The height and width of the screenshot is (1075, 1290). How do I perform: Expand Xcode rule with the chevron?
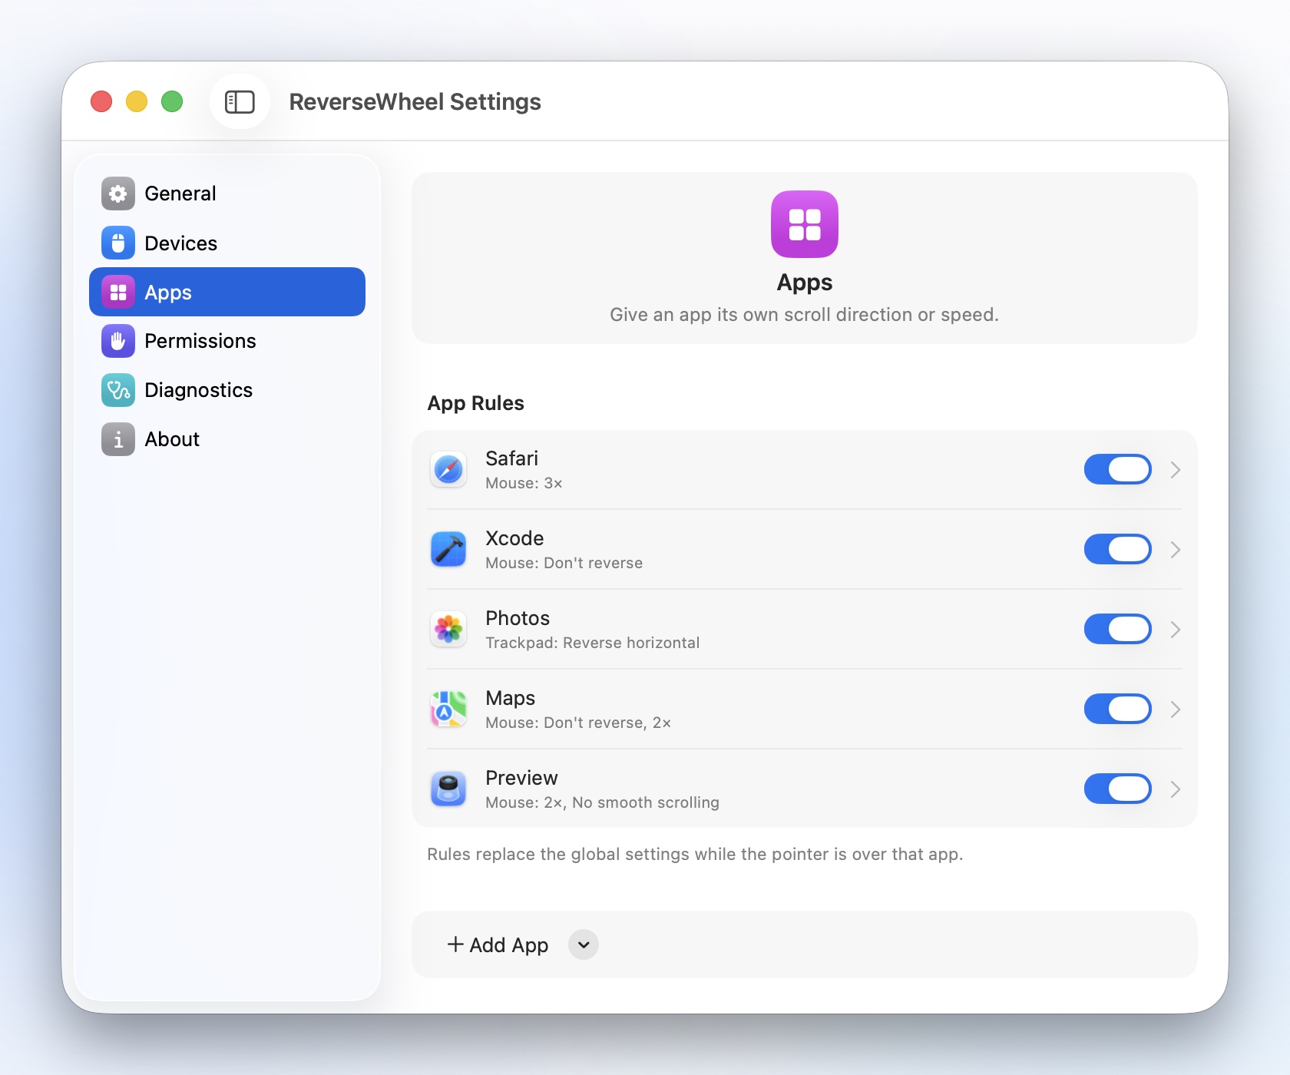pyautogui.click(x=1176, y=550)
